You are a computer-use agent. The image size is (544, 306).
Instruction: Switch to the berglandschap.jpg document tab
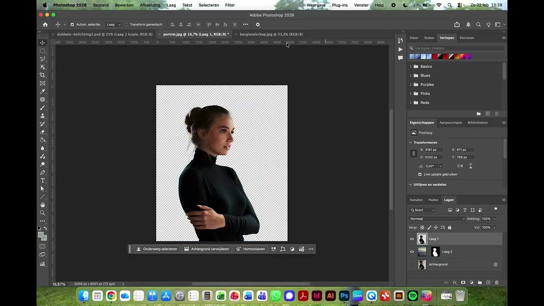[x=271, y=34]
